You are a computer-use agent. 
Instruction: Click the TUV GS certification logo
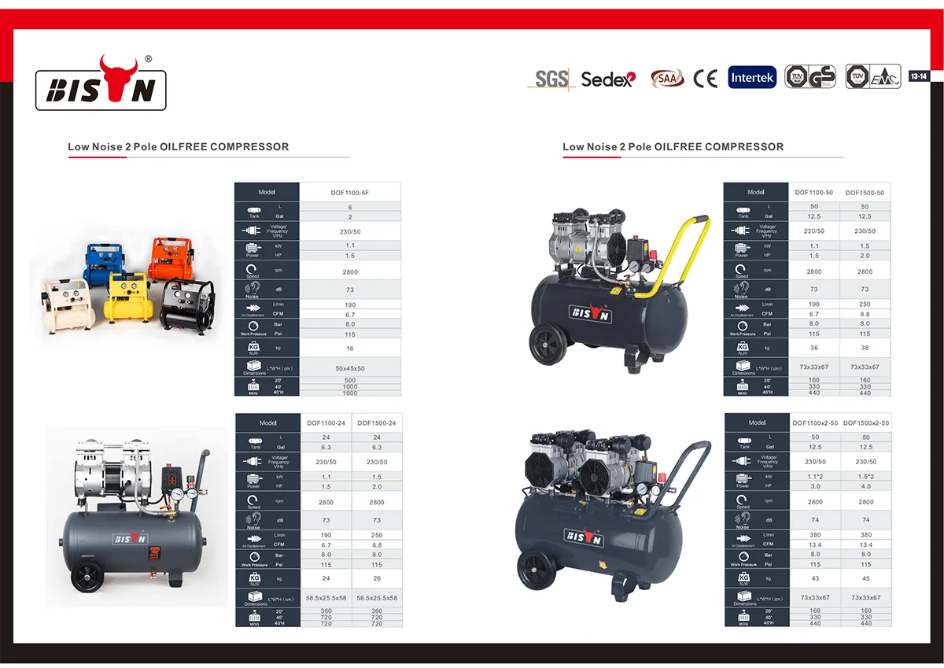pyautogui.click(x=810, y=77)
